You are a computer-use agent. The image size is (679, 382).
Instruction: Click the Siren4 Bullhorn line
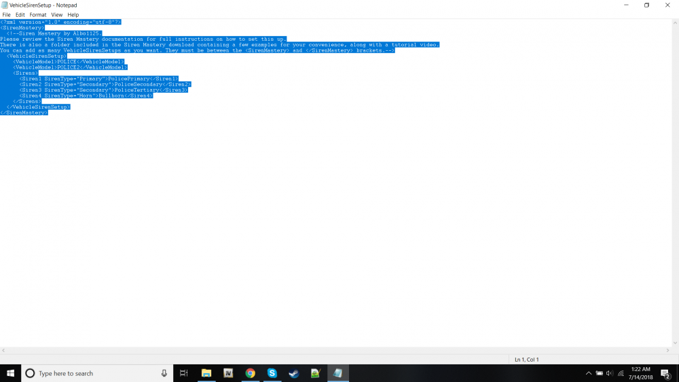(86, 96)
